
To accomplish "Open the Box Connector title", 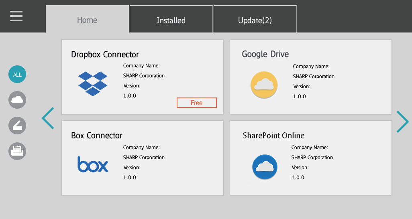I will (97, 136).
